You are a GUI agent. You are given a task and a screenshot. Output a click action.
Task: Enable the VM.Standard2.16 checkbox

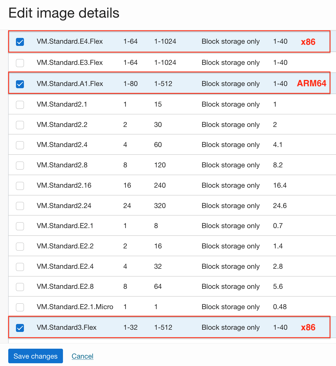click(20, 186)
